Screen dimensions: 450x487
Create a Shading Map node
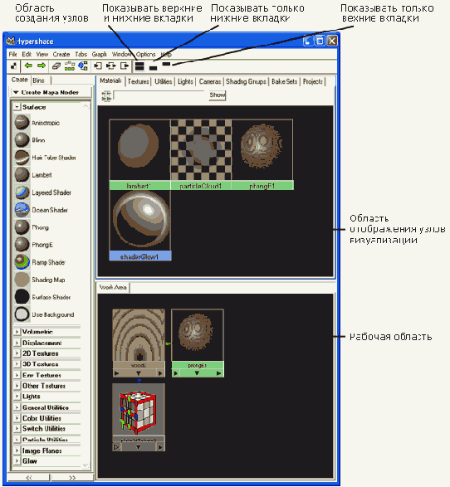pyautogui.click(x=40, y=280)
